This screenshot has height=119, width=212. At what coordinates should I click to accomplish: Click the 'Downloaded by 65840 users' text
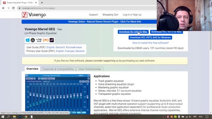point(150,48)
